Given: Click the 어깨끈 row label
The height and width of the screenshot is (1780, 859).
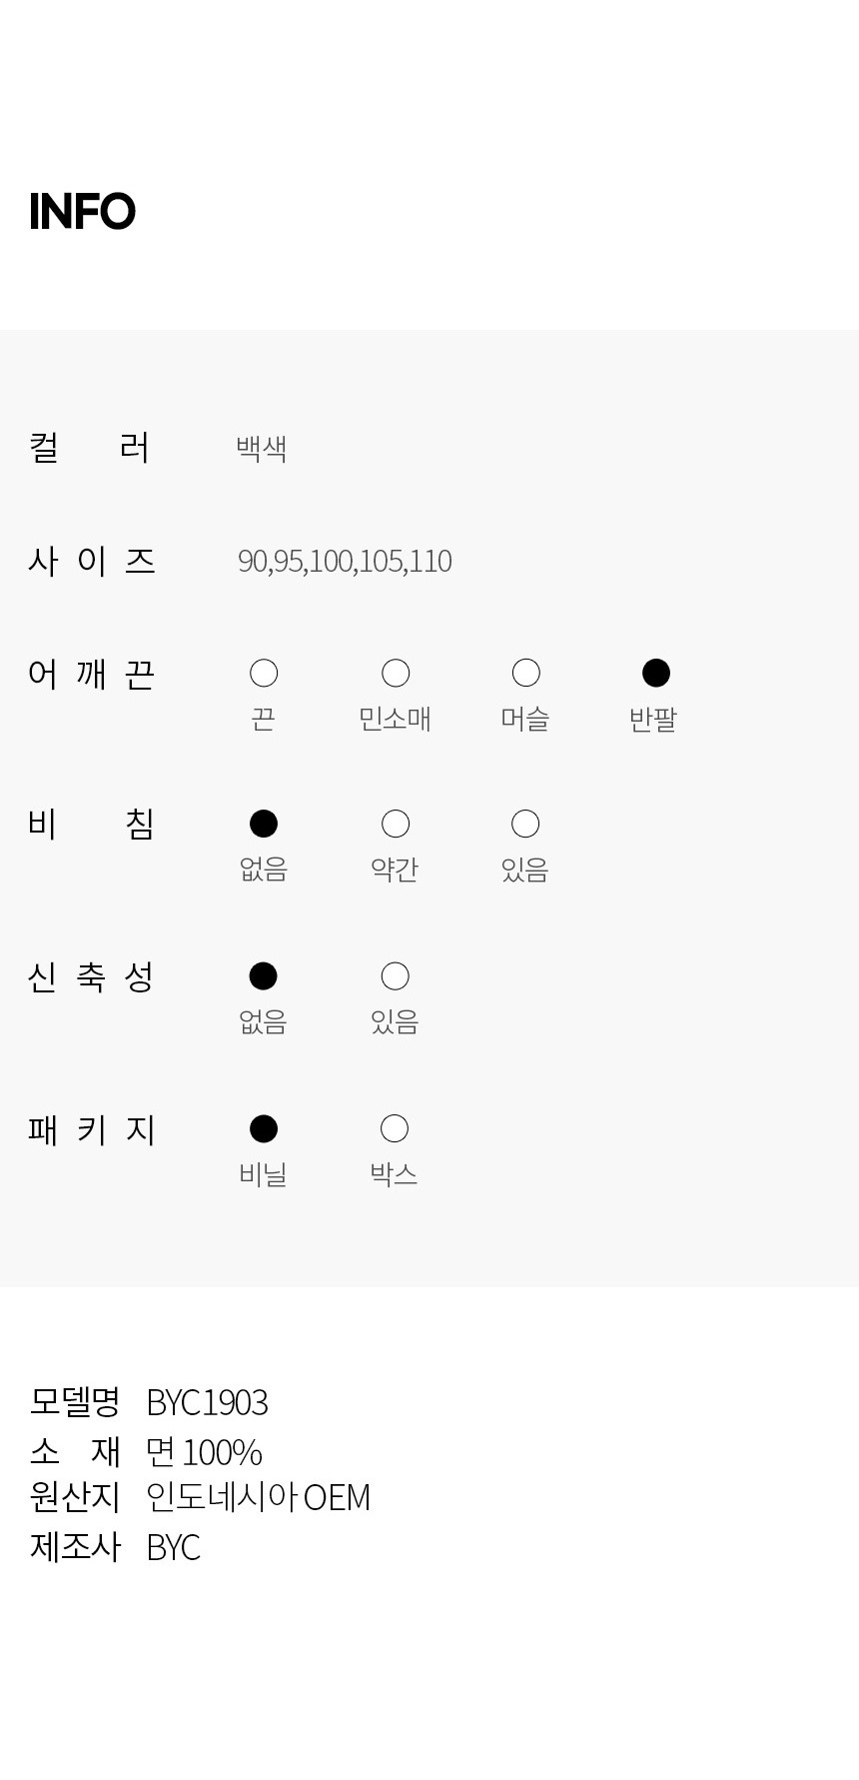Looking at the screenshot, I should point(91,675).
